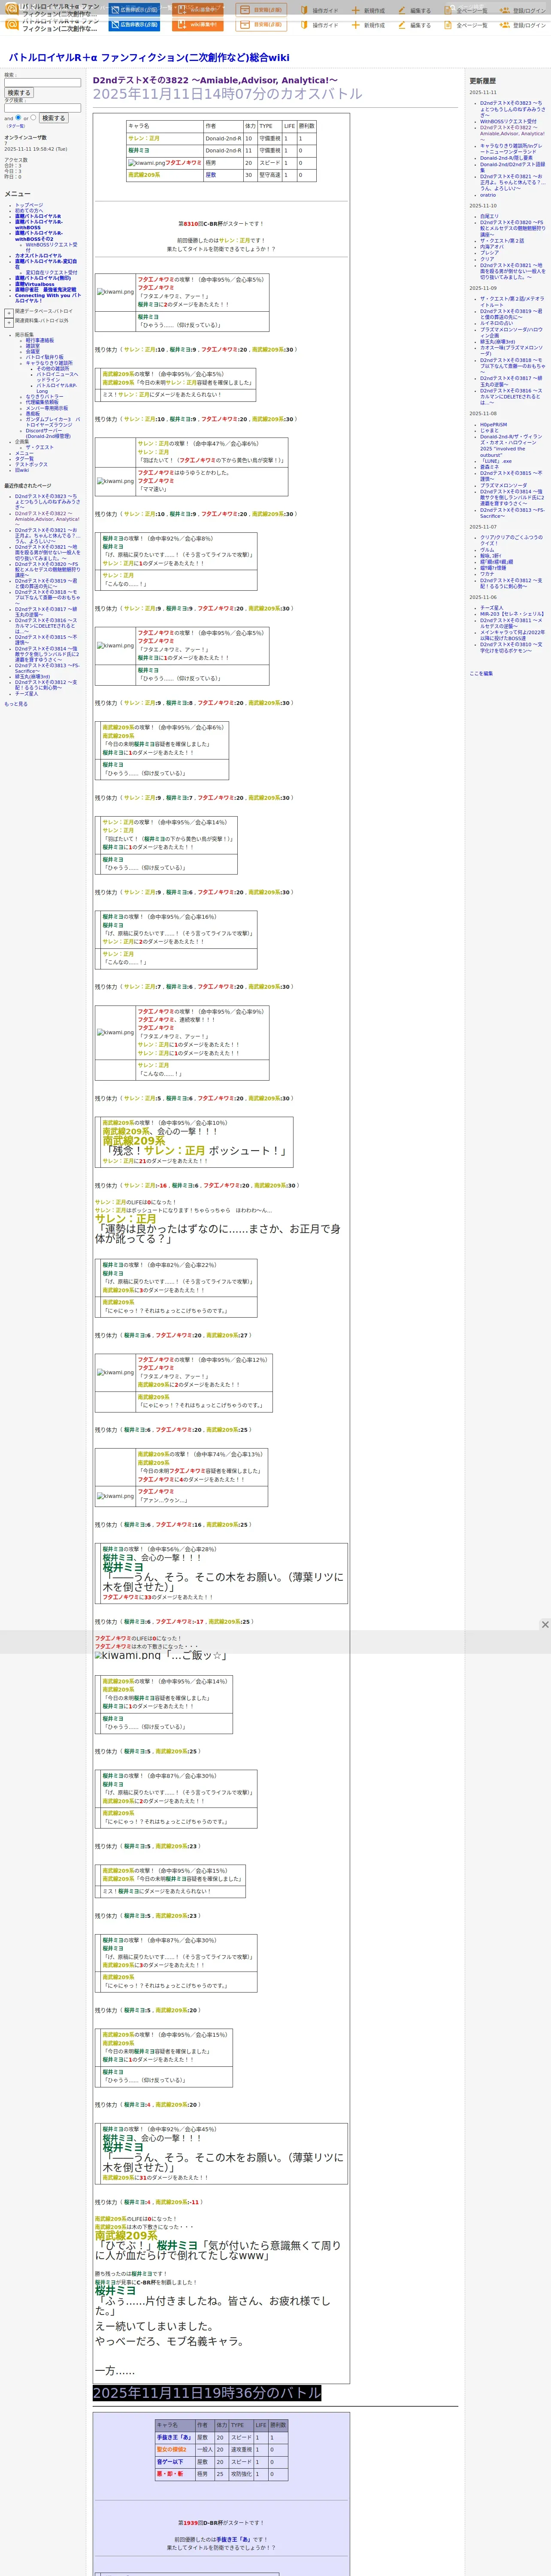Click the 登録/ログイン users icon in lower toolbar row
The width and height of the screenshot is (551, 2576).
coord(505,25)
